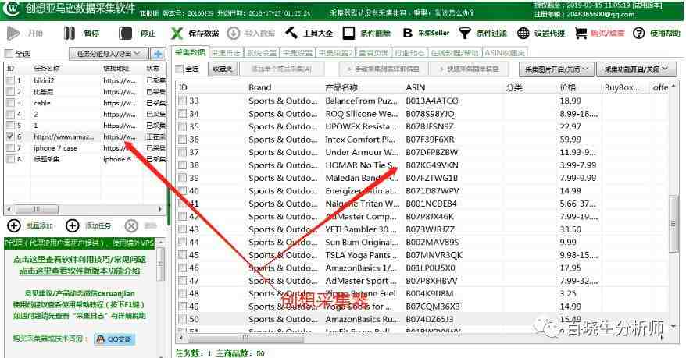Click the QQ penguin contact button
The width and height of the screenshot is (686, 358).
coord(115,339)
